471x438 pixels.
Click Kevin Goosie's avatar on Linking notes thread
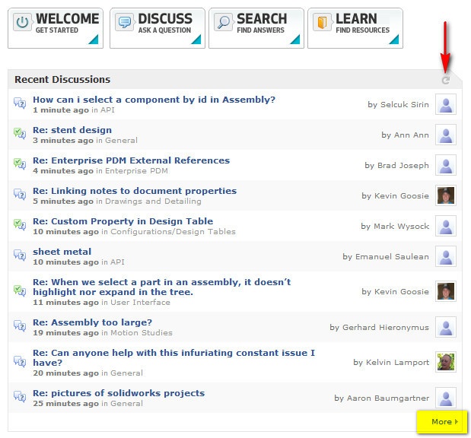446,195
